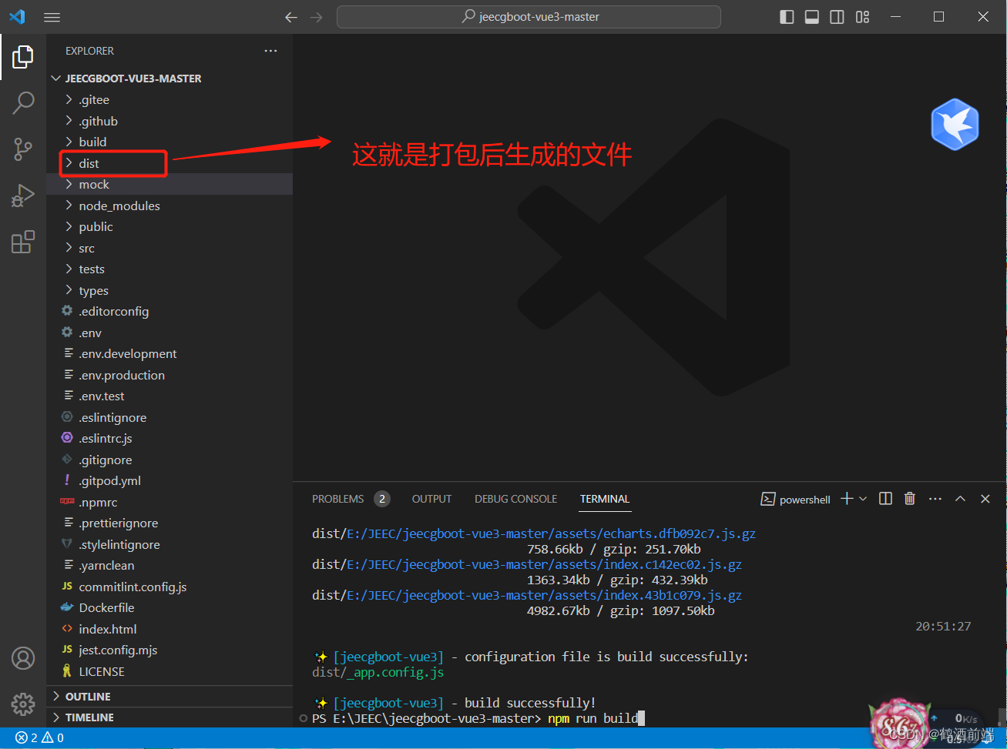
Task: Open errors and warnings status bar item
Action: pyautogui.click(x=40, y=737)
